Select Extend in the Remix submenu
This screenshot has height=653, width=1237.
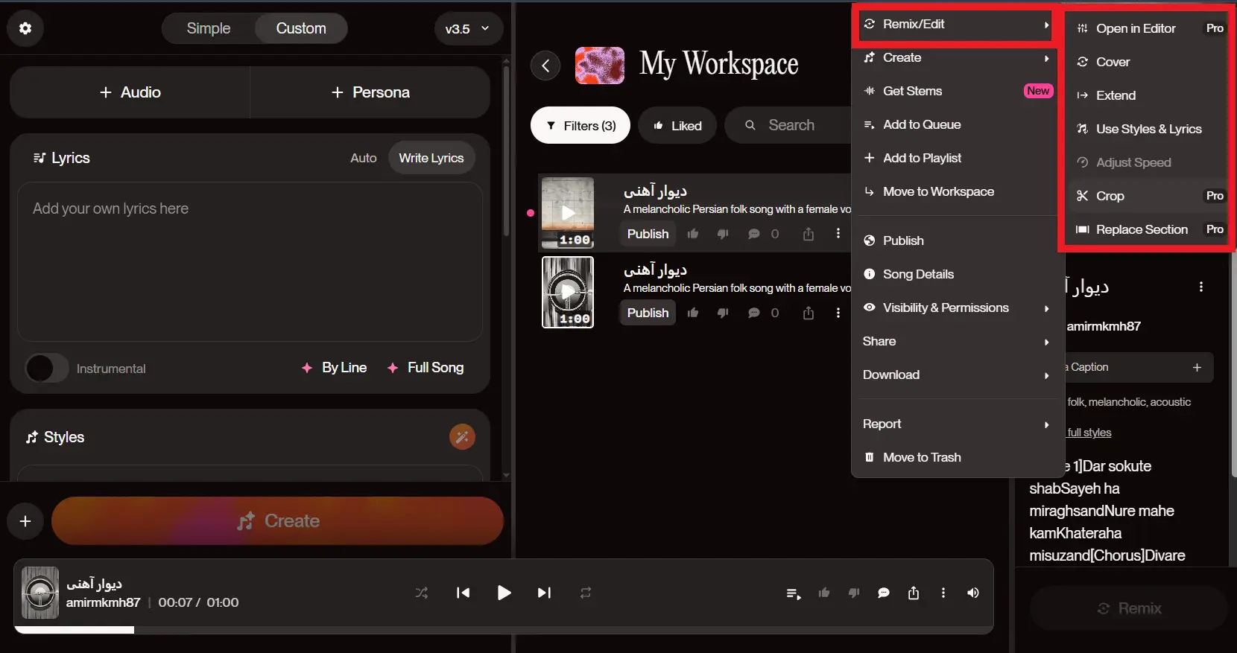click(x=1116, y=95)
